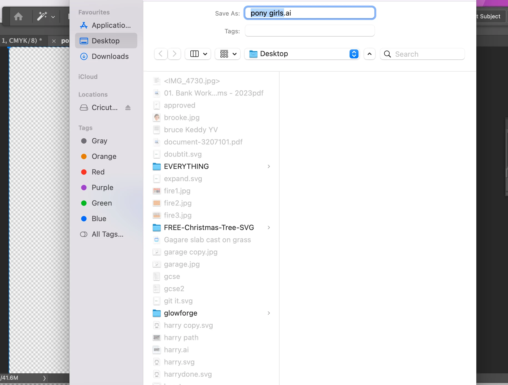
Task: Open the column view mode dropdown
Action: (198, 54)
